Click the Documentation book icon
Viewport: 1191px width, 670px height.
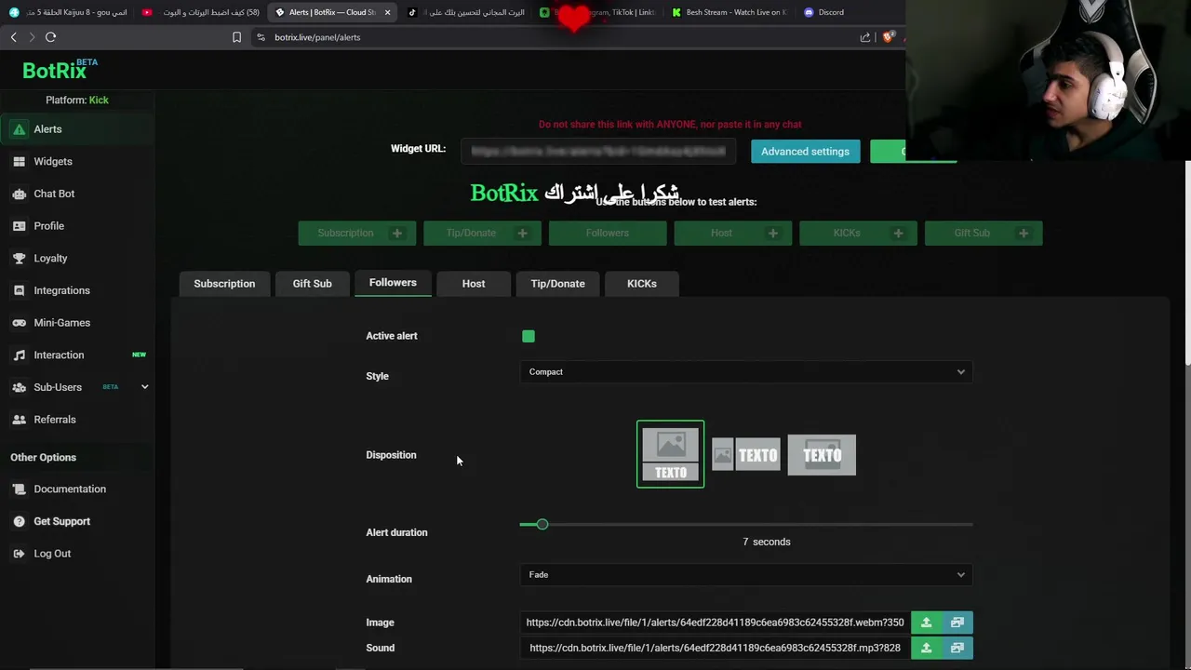(19, 489)
